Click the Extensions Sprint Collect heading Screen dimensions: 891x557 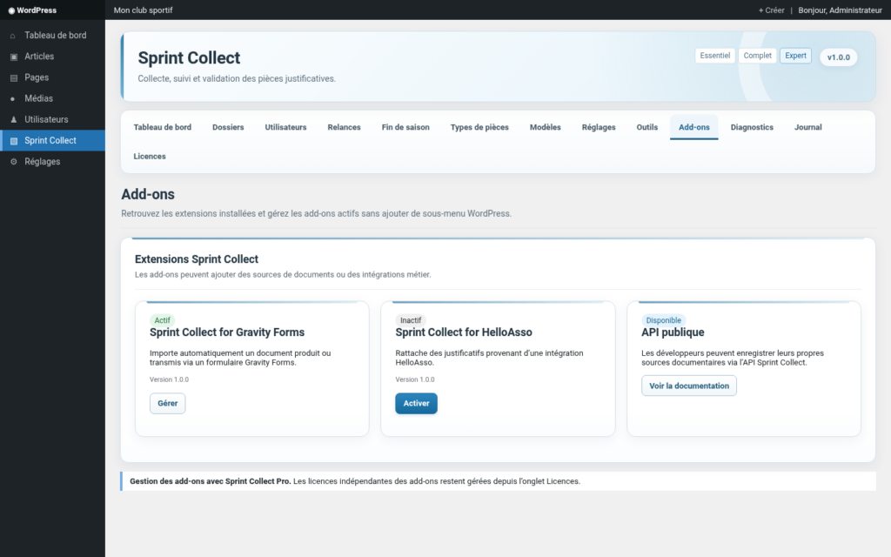tap(197, 259)
